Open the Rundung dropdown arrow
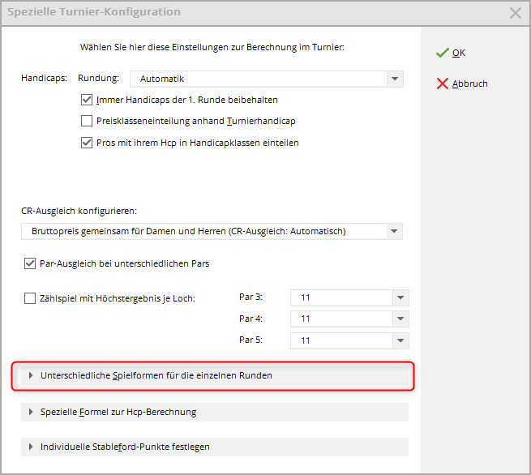Screen dimensions: 531x475 coord(394,79)
